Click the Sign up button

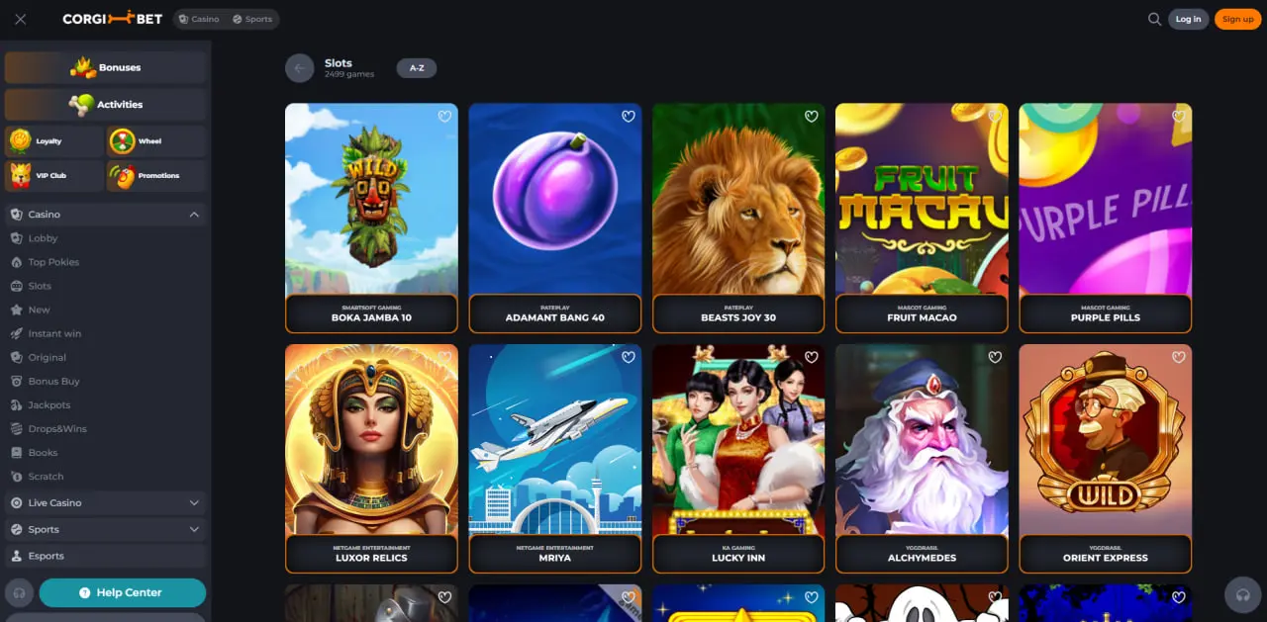[x=1237, y=19]
